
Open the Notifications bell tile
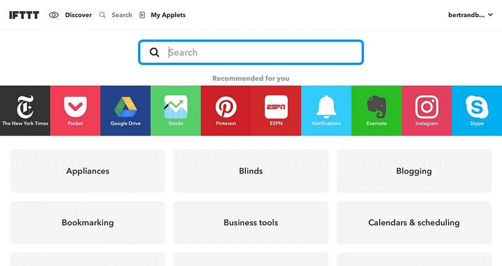[x=326, y=111]
